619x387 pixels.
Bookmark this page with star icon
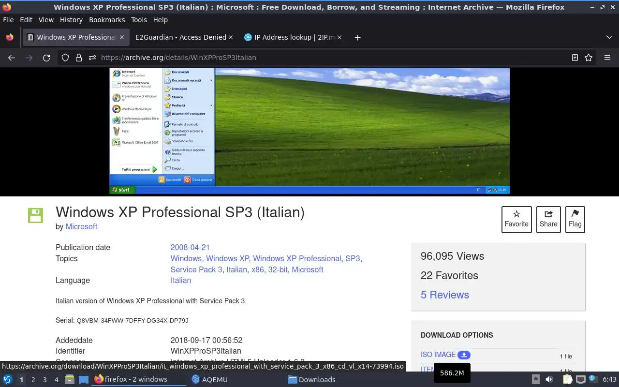[x=589, y=58]
